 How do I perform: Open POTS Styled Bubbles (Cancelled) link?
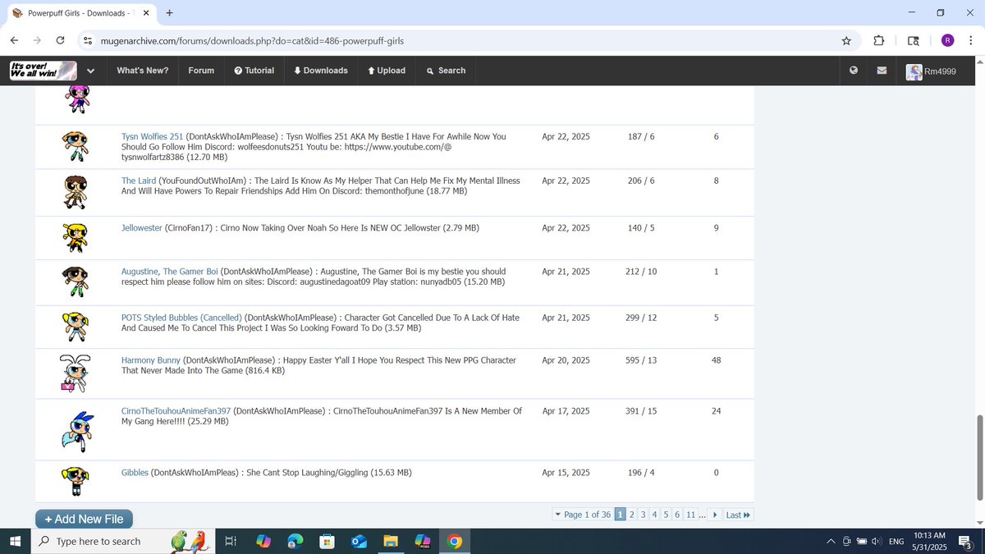pos(181,318)
